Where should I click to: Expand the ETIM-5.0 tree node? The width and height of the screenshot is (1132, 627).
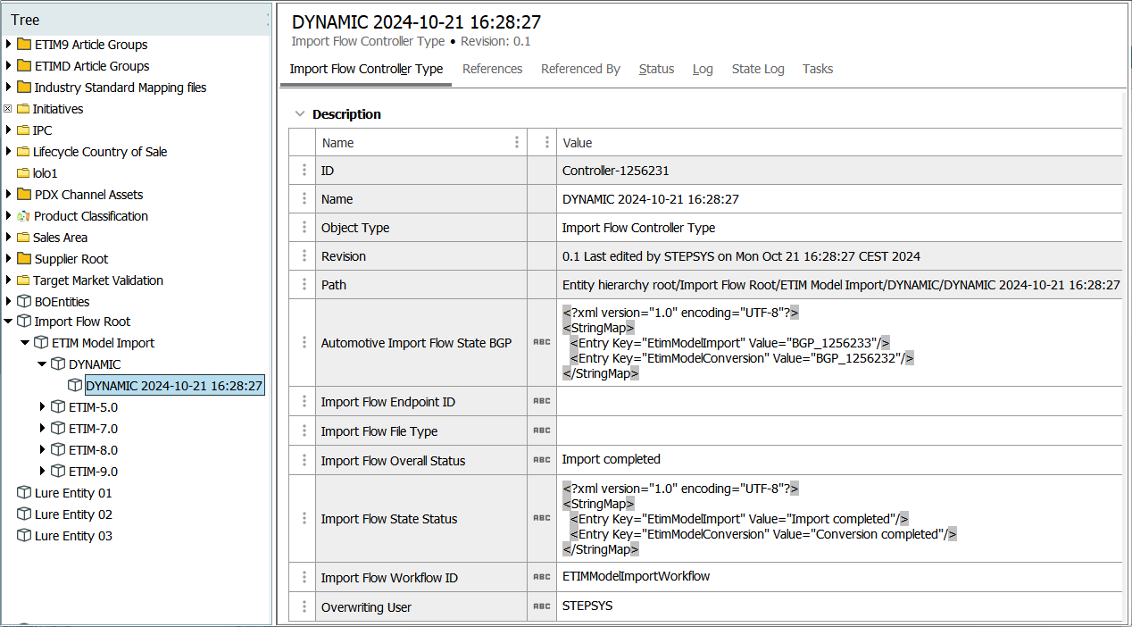point(43,407)
